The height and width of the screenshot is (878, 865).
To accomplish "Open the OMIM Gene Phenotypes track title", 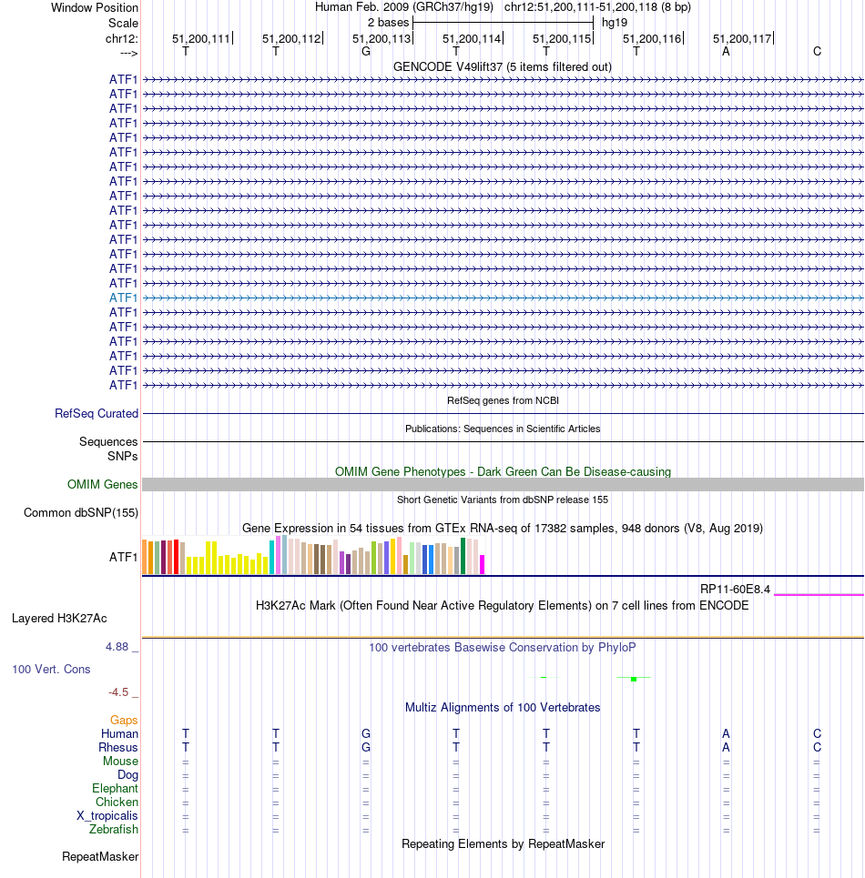I will (x=503, y=471).
